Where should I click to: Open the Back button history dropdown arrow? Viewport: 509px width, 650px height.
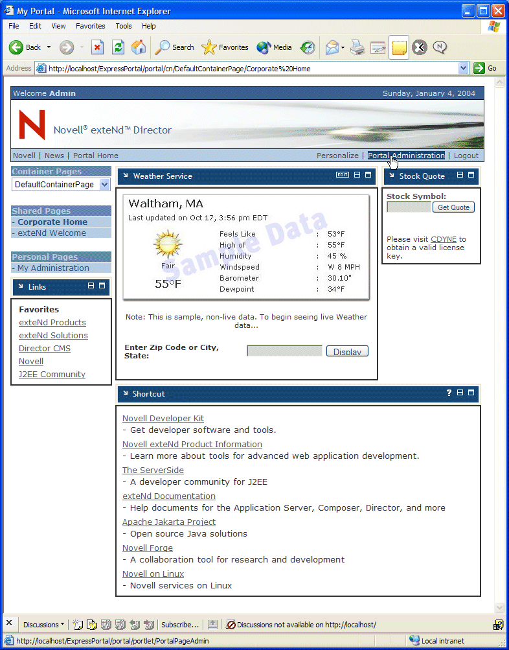click(x=49, y=47)
